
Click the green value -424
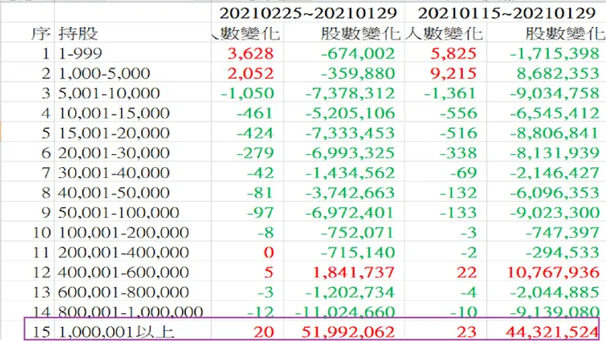(255, 133)
